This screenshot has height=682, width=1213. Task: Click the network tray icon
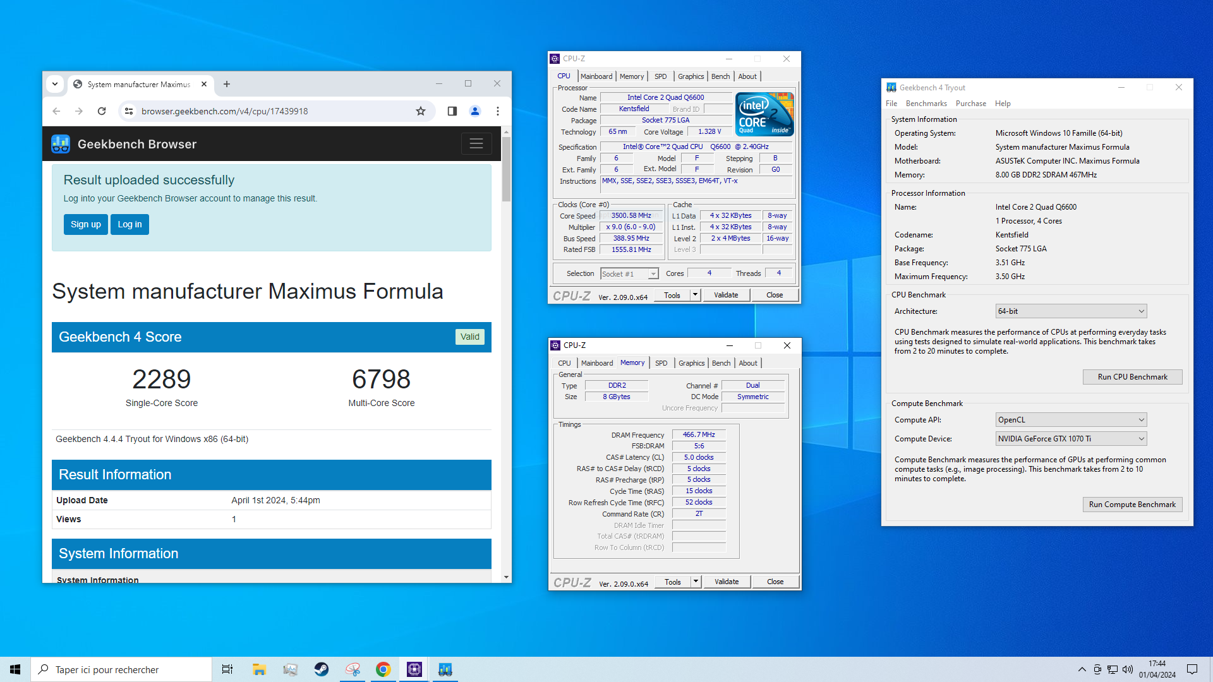pos(1113,669)
